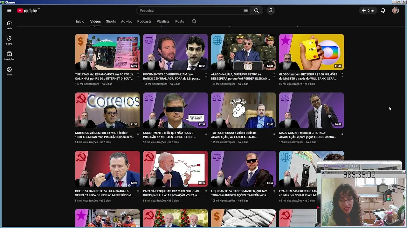Switch to the Shorts channel tab
Screen dimensions: 407x228
111,22
